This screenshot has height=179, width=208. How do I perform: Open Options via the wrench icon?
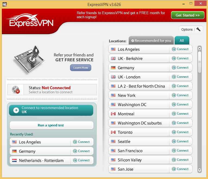[x=198, y=29]
